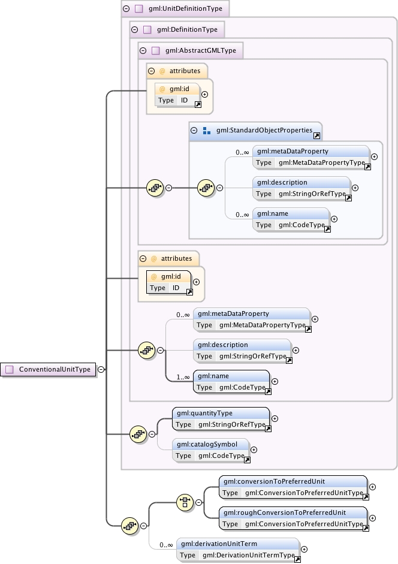Expand gml:name with 1..∞ cardinality

275,381
